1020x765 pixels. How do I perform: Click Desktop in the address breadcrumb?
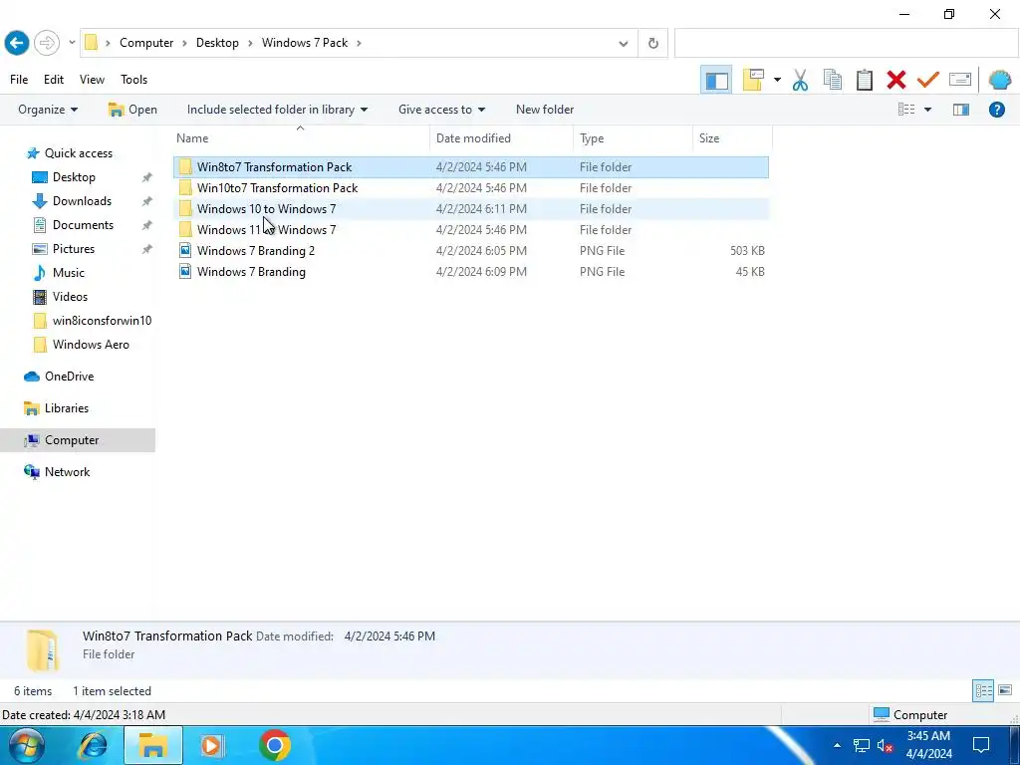217,43
